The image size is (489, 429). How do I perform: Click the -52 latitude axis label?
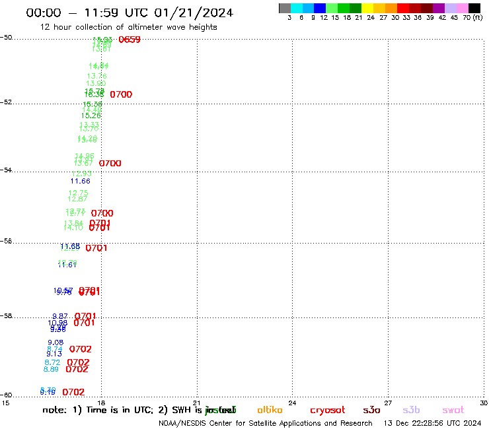(6, 102)
